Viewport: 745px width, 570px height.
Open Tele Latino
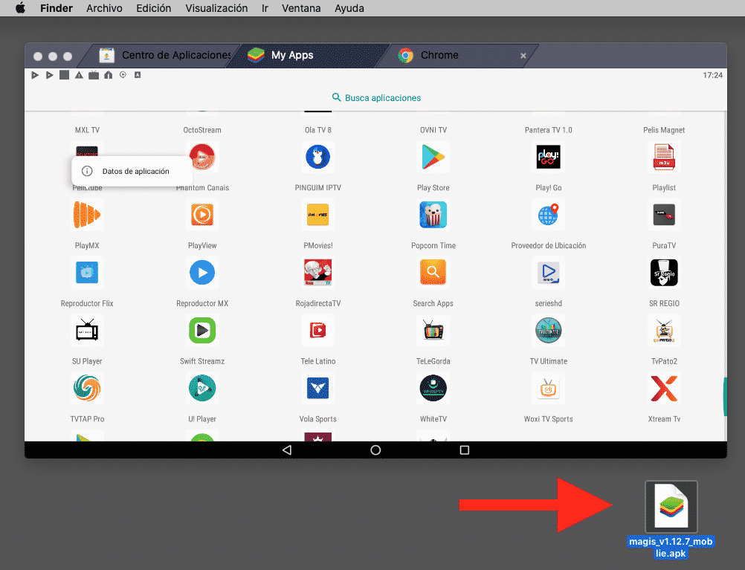(317, 330)
